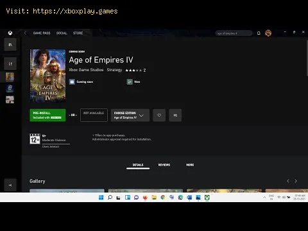Image resolution: width=308 pixels, height=231 pixels.
Task: Click the Age of Empires IV cover art
Action: click(x=47, y=76)
